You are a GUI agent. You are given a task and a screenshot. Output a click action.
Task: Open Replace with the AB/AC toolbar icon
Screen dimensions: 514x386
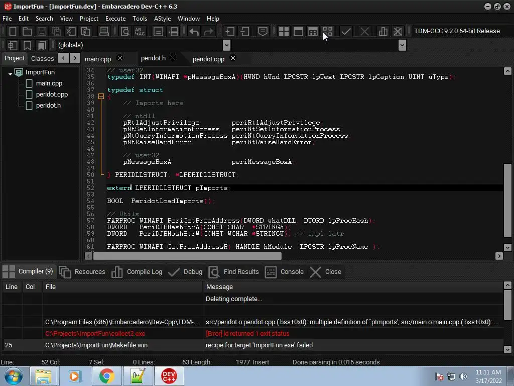coord(140,31)
